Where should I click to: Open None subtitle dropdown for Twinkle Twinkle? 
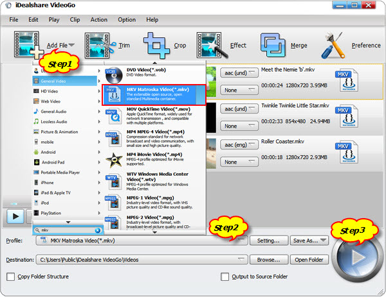[239, 126]
